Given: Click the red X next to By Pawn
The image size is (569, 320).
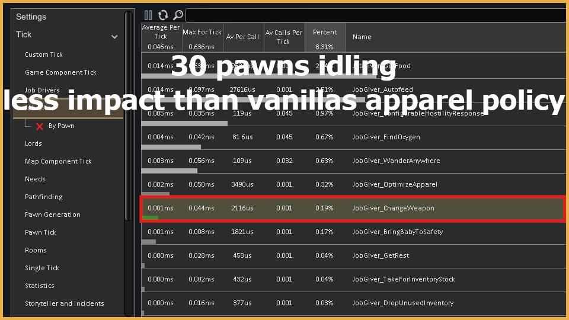Looking at the screenshot, I should coord(40,126).
